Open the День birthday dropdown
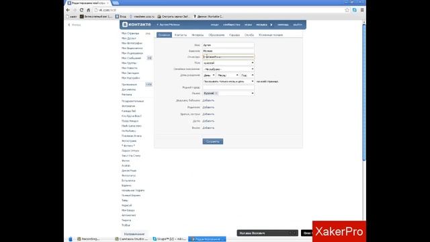Viewport: 430px width, 242px height. (x=209, y=75)
